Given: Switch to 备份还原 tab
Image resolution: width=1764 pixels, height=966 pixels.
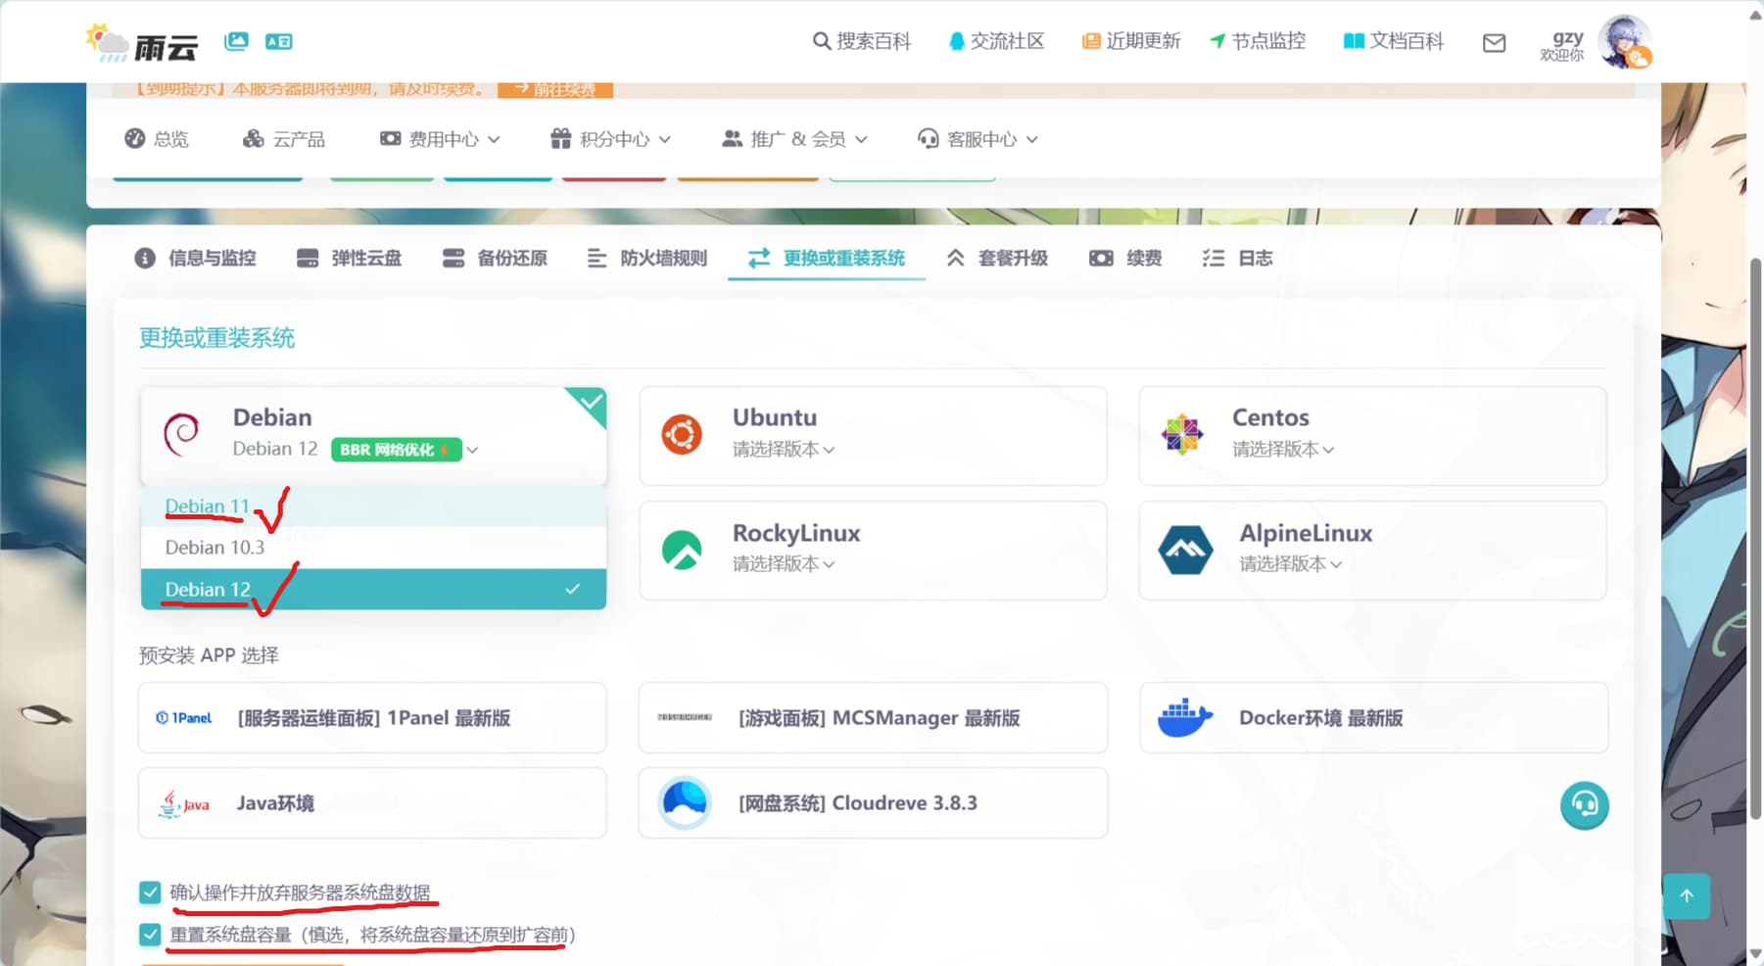Looking at the screenshot, I should click(495, 258).
